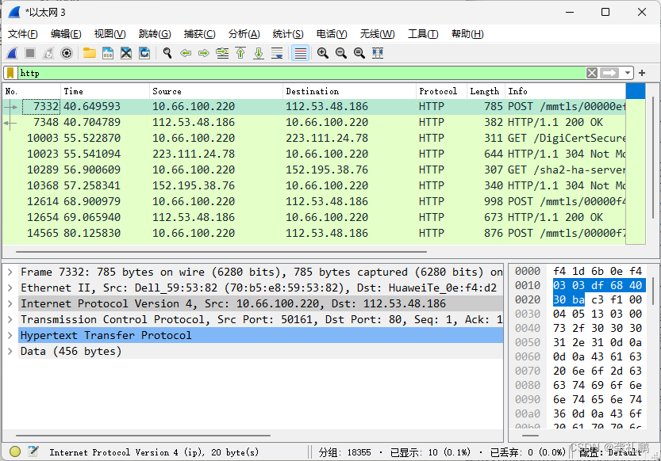Expand the Frame 7332 tree node
The width and height of the screenshot is (661, 461).
10,272
